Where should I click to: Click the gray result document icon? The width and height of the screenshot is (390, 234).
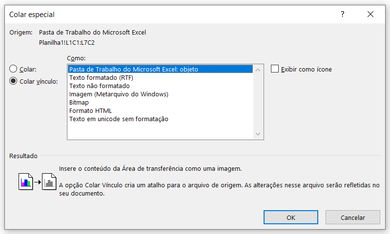pyautogui.click(x=49, y=181)
